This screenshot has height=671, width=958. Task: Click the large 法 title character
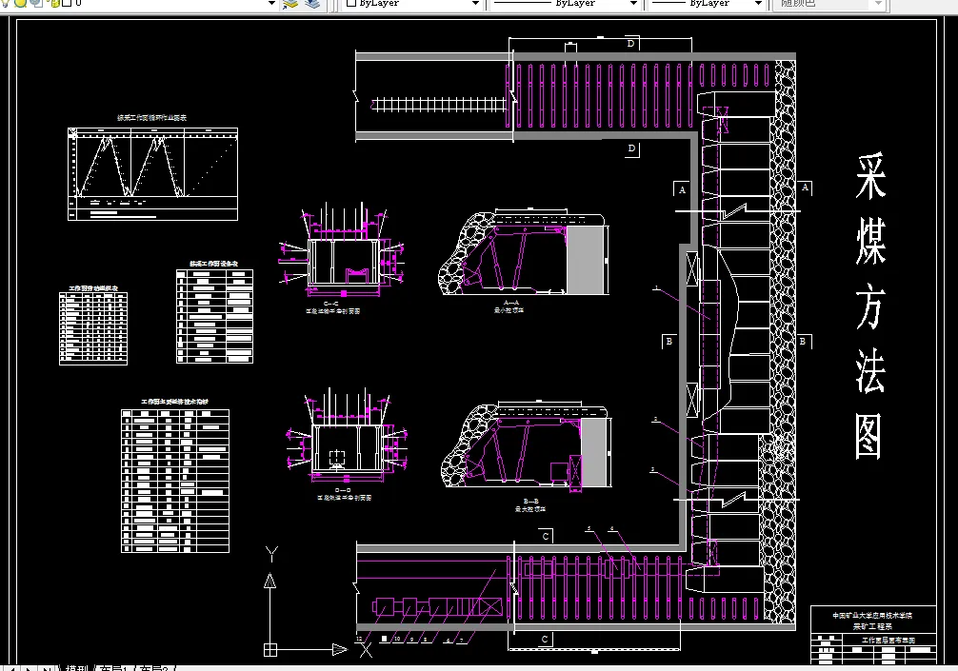click(870, 371)
